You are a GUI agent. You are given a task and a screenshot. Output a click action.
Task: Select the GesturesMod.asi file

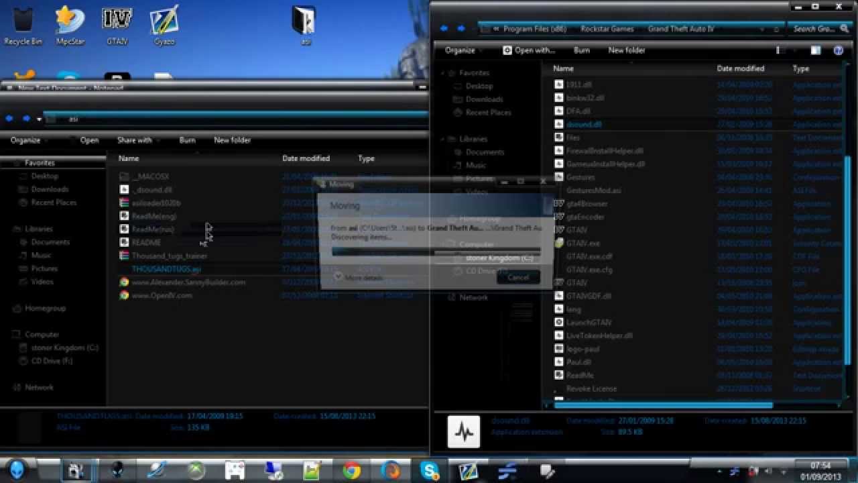[593, 191]
